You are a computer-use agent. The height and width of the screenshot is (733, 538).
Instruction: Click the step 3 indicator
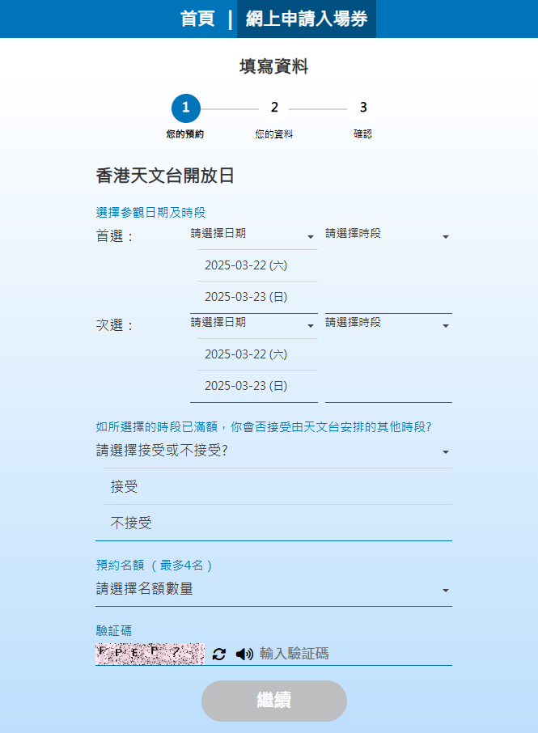coord(363,108)
